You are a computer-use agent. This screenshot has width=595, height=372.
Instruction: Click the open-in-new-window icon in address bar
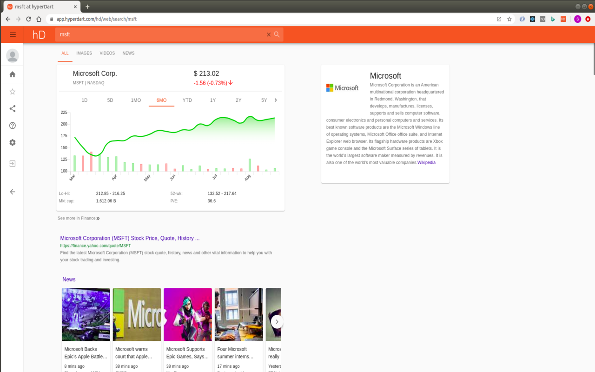point(499,19)
